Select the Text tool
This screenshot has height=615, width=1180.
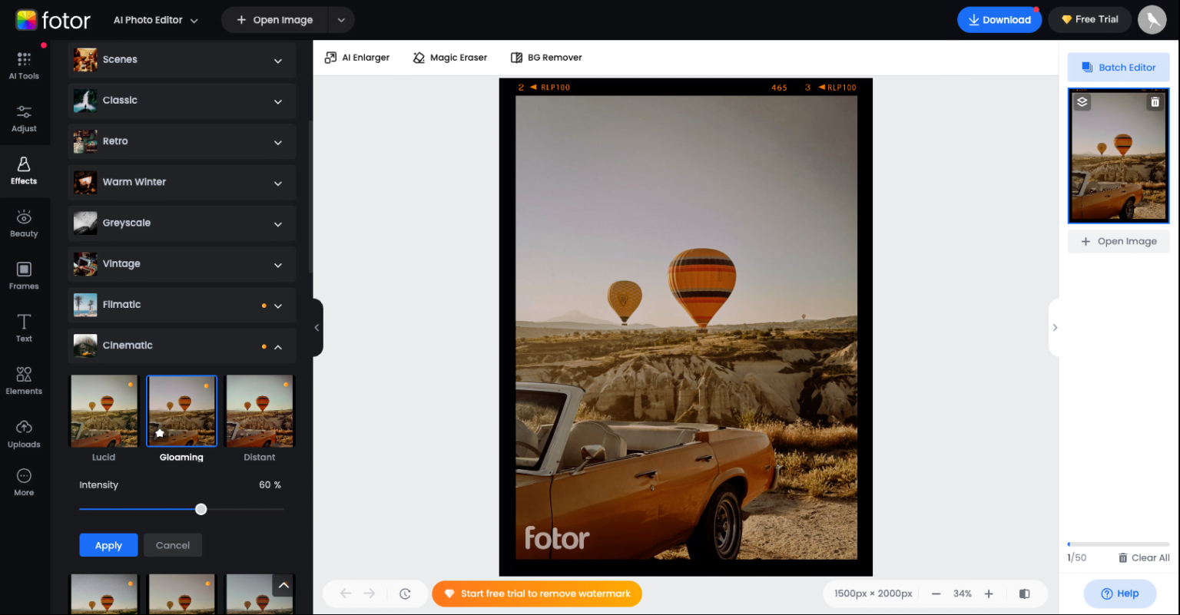coord(24,328)
